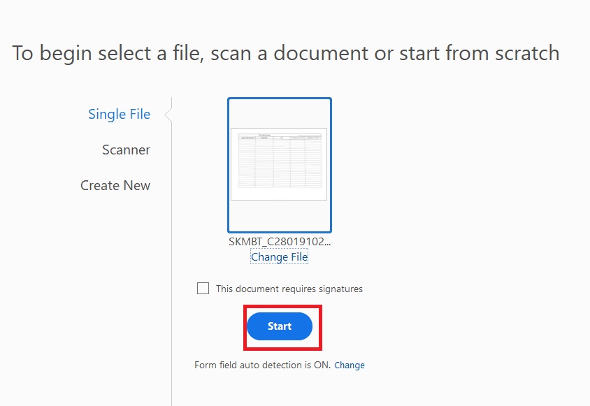Choose the Create New option
The image size is (590, 406).
[x=115, y=185]
